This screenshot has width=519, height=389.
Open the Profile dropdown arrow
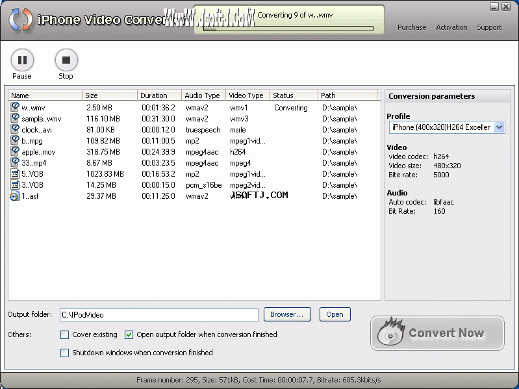point(499,127)
